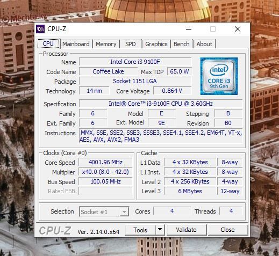Click the processor Name field

tap(135, 62)
